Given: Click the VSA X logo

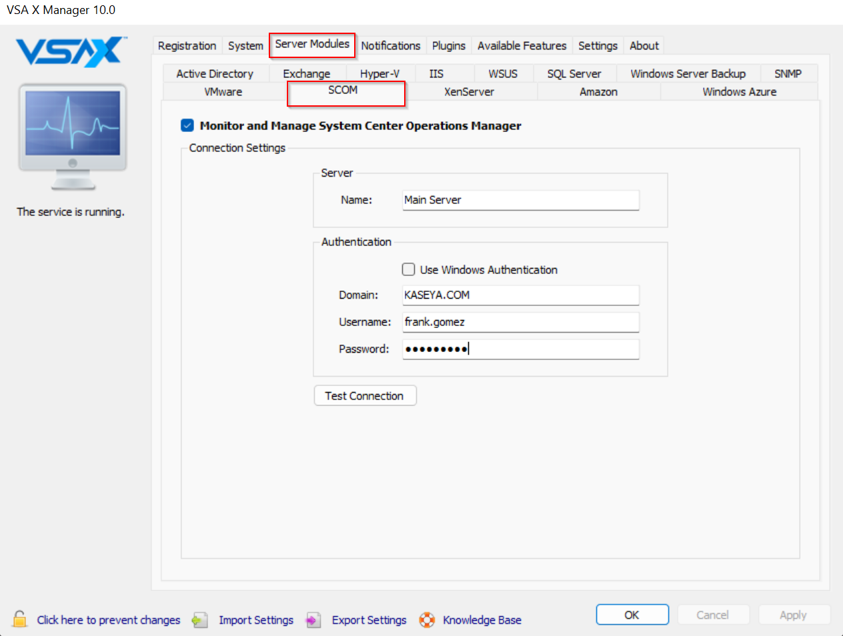Looking at the screenshot, I should pyautogui.click(x=71, y=52).
